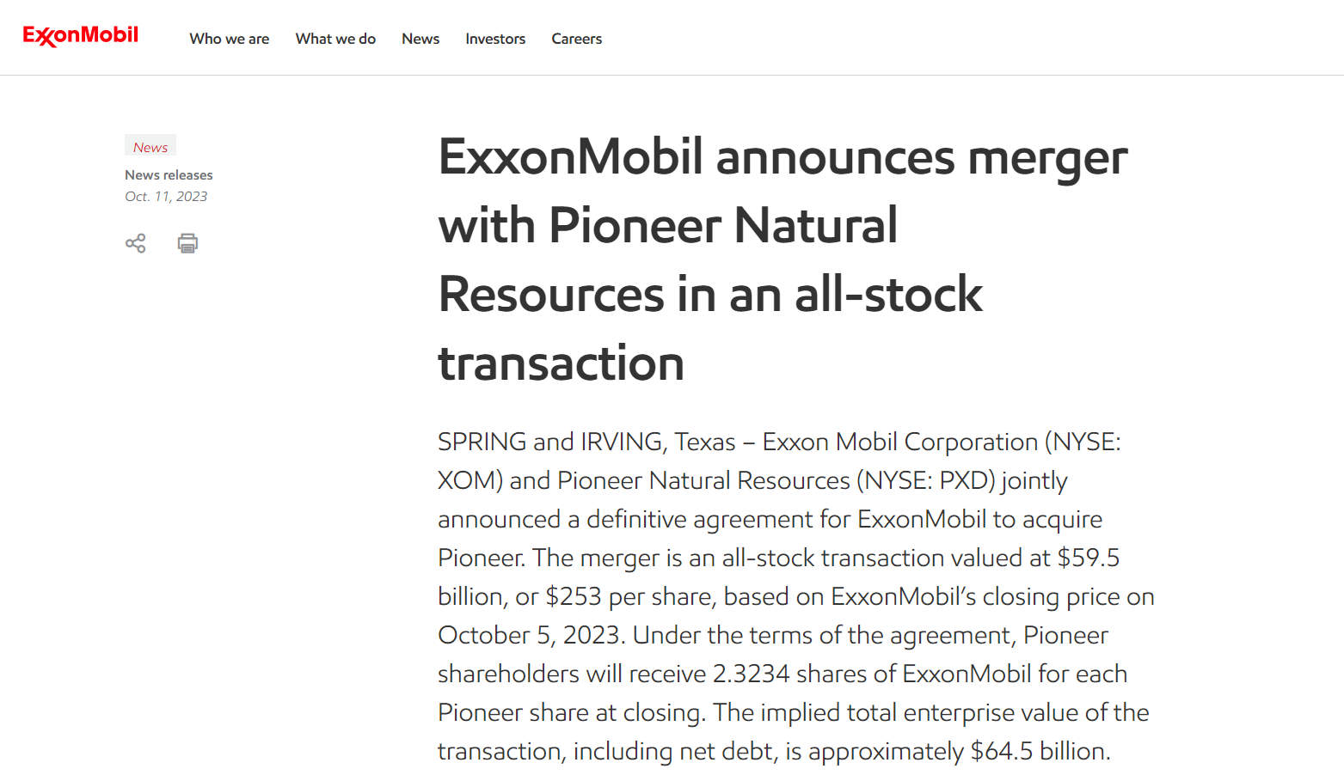Go to News in top navigation

(x=420, y=39)
